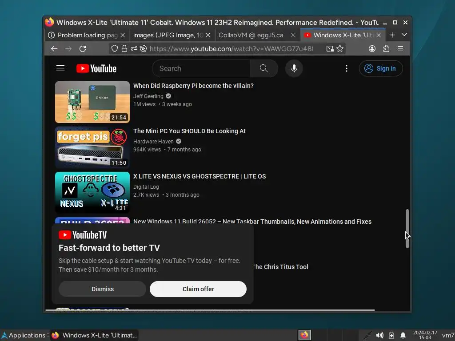
Task: Open Hardware Haven channel link
Action: (x=153, y=142)
